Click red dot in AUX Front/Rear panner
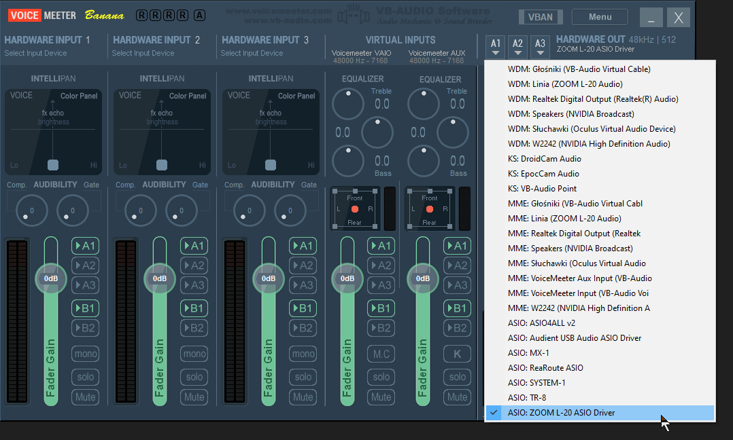This screenshot has width=733, height=440. pyautogui.click(x=430, y=209)
